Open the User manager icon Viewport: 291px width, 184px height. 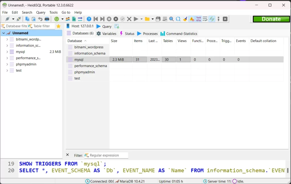tap(68, 19)
